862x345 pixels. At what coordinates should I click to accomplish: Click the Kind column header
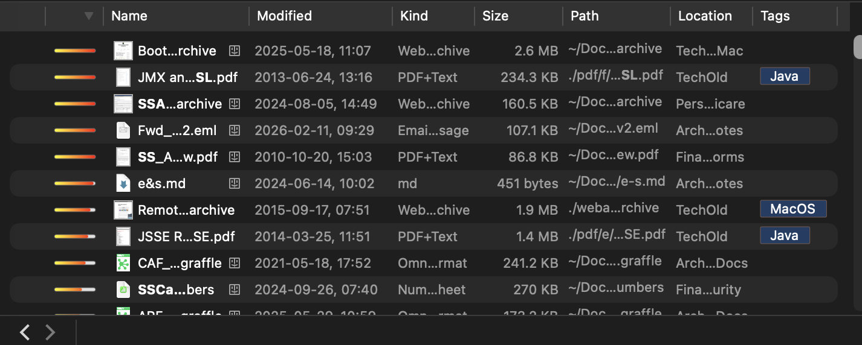pyautogui.click(x=414, y=16)
